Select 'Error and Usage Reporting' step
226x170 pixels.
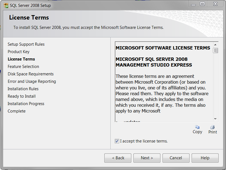coord(32,81)
